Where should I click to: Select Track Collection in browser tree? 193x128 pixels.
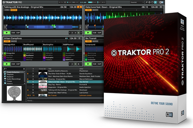tap(13, 72)
